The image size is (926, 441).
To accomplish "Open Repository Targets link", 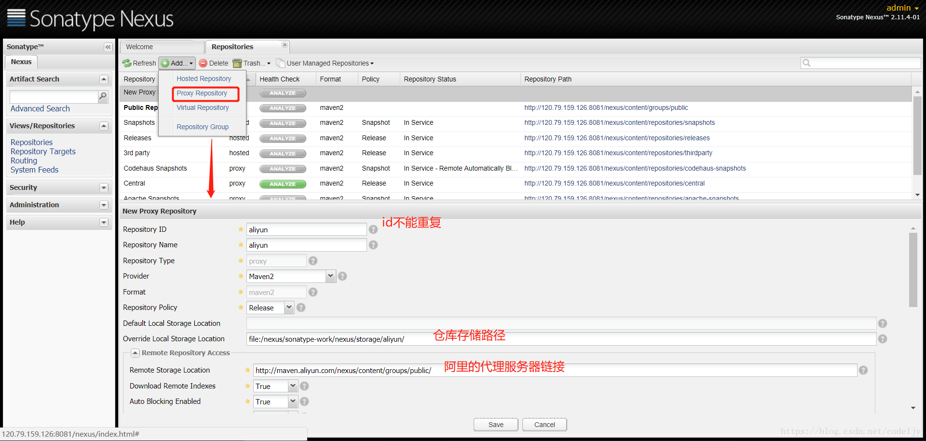I will pyautogui.click(x=43, y=151).
